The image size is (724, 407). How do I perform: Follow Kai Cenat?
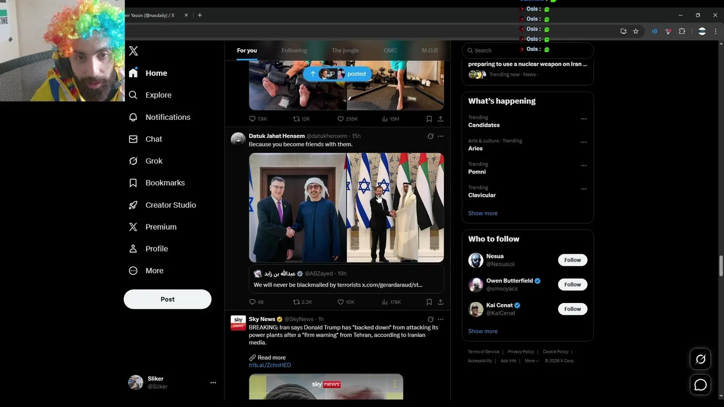[572, 309]
